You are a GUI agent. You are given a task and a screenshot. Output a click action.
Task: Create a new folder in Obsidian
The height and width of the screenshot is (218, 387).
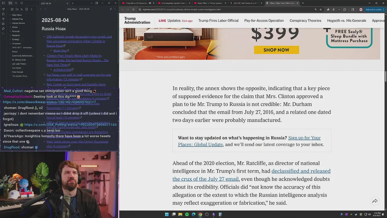tap(17, 9)
